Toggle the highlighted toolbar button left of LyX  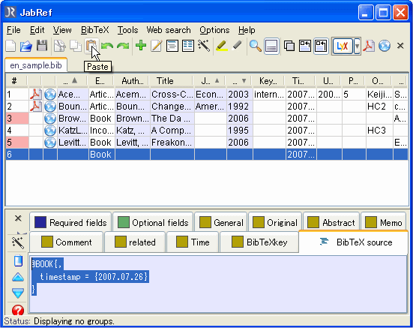[x=321, y=46]
